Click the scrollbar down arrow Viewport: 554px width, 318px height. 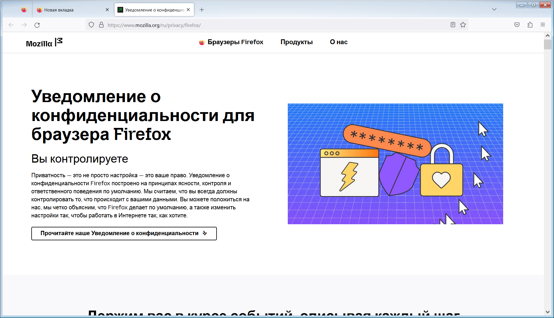tap(547, 312)
